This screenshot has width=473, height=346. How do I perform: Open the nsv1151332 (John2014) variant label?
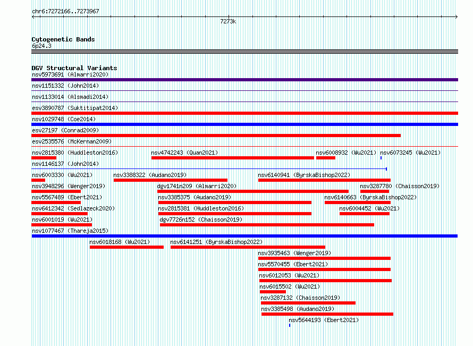65,86
